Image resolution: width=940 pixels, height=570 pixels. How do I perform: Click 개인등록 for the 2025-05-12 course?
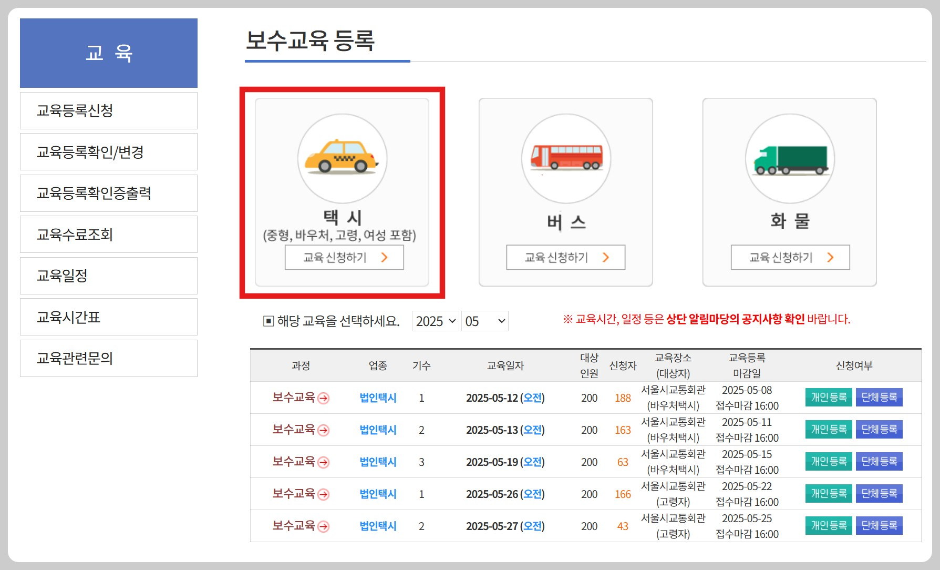point(829,398)
